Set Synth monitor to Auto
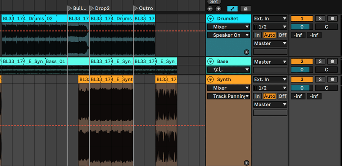The image size is (342, 166). click(270, 96)
